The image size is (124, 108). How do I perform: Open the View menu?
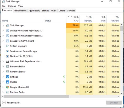coord(21,6)
